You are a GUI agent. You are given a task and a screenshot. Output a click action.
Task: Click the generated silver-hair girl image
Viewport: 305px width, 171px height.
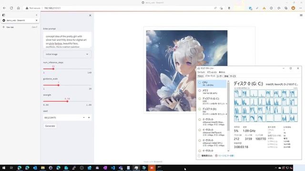[187, 71]
